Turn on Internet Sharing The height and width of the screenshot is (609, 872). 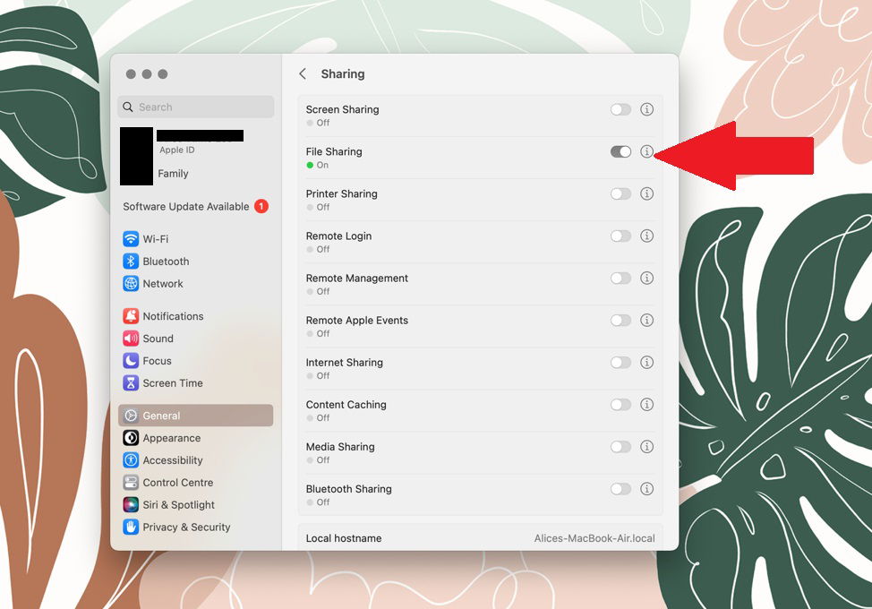[x=621, y=362]
